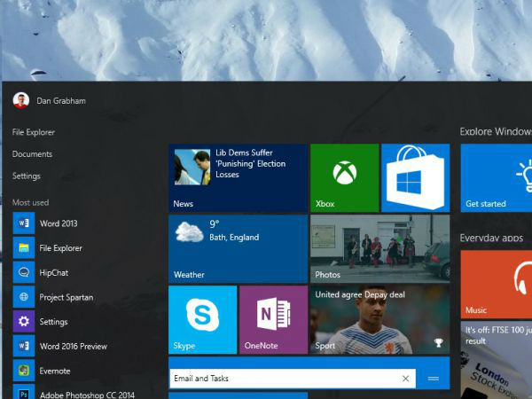The width and height of the screenshot is (532, 399).
Task: Open the OneNote tile
Action: pos(273,319)
